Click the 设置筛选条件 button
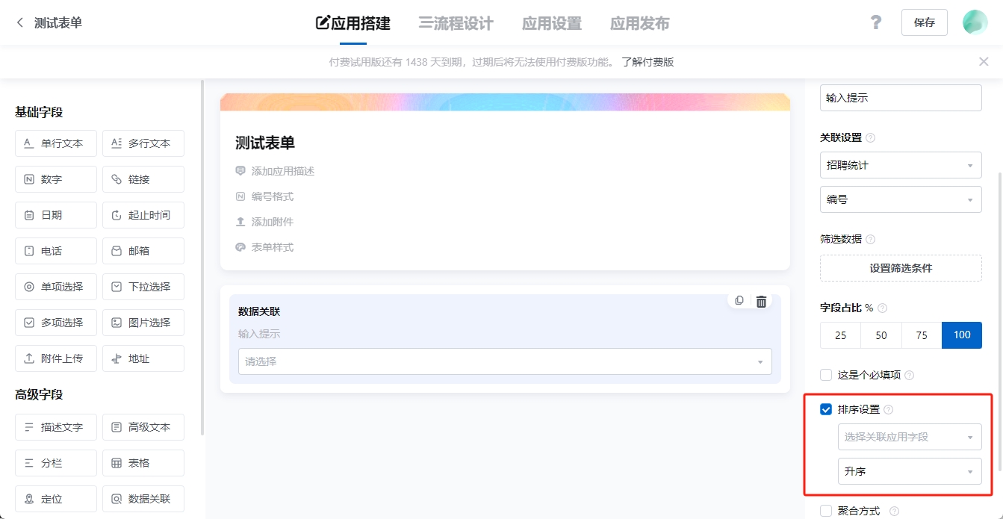This screenshot has height=519, width=1003. coord(900,268)
